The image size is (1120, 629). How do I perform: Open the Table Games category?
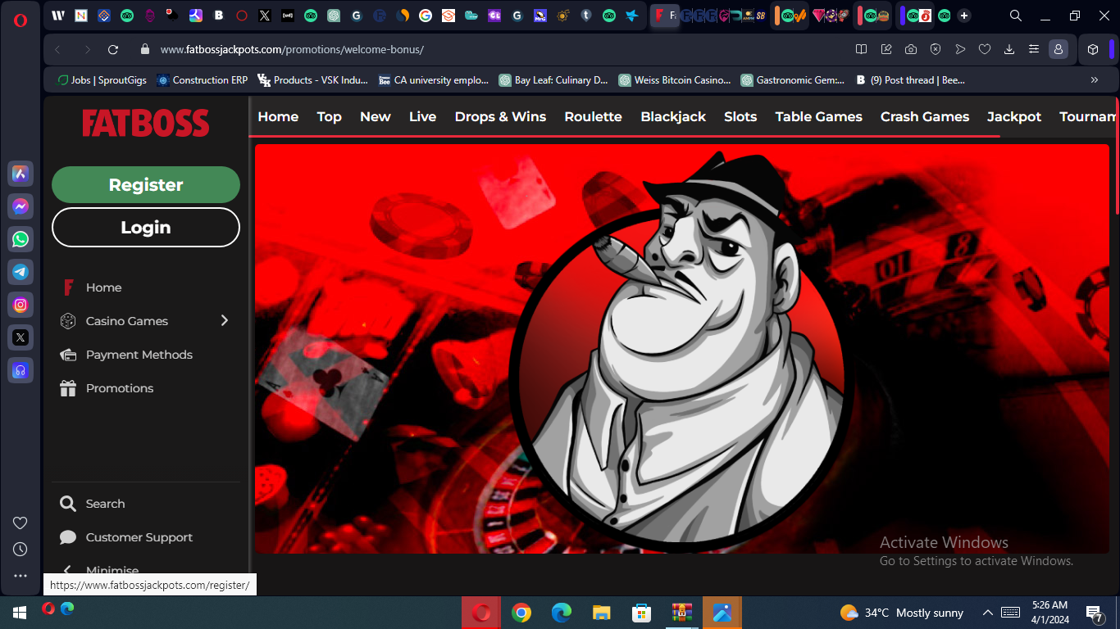(x=818, y=116)
